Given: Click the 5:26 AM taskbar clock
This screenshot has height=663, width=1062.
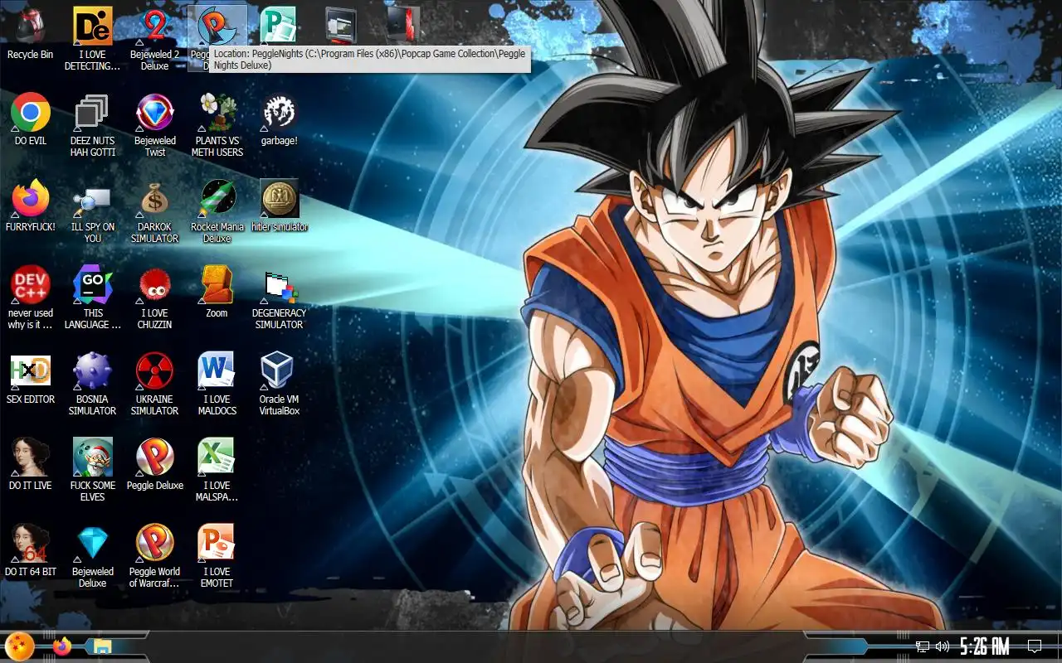Looking at the screenshot, I should tap(985, 646).
